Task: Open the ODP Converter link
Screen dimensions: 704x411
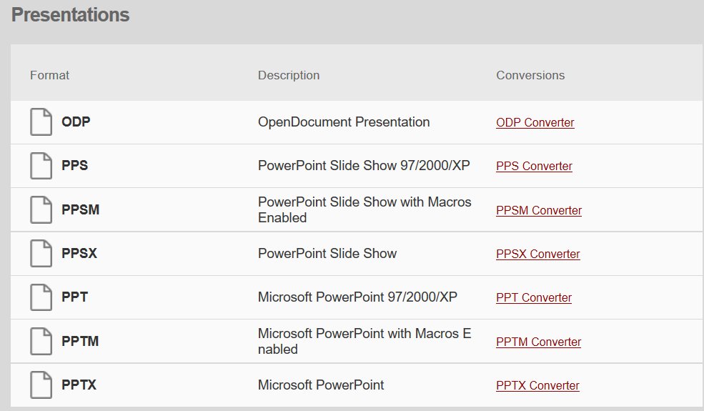Action: pyautogui.click(x=535, y=123)
